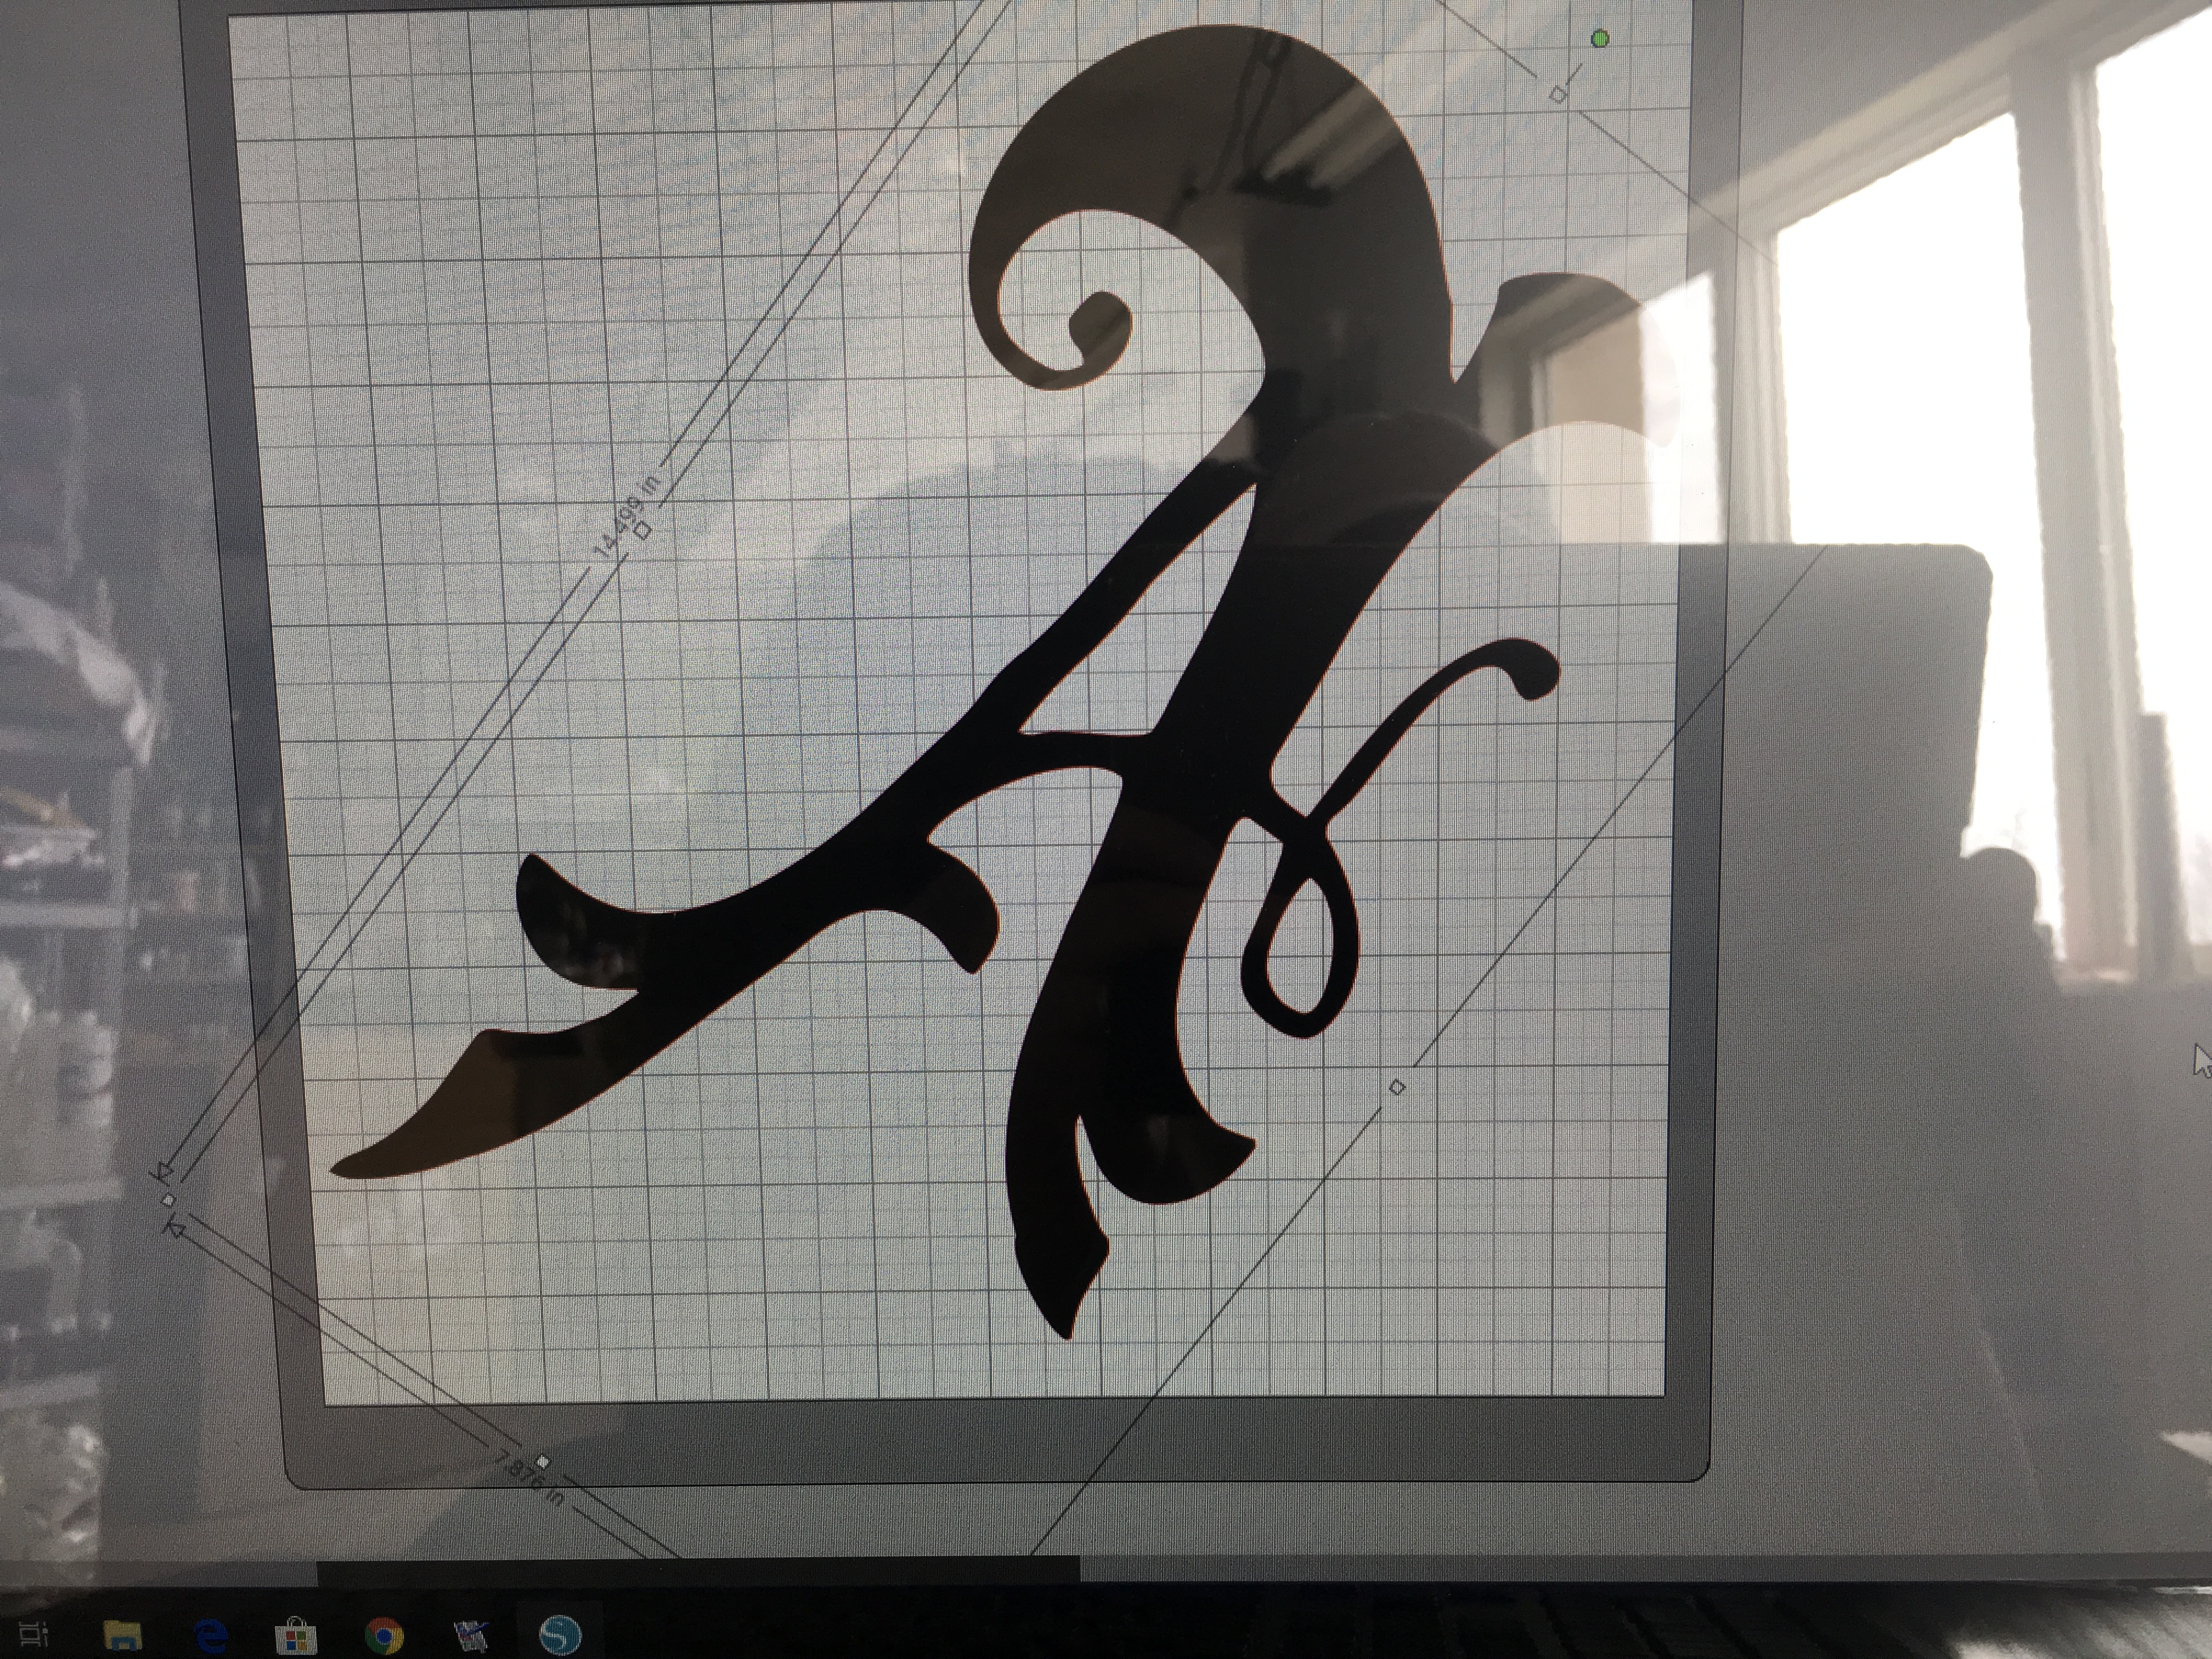This screenshot has height=1659, width=2212.
Task: Click the green rotation handle
Action: point(1600,39)
